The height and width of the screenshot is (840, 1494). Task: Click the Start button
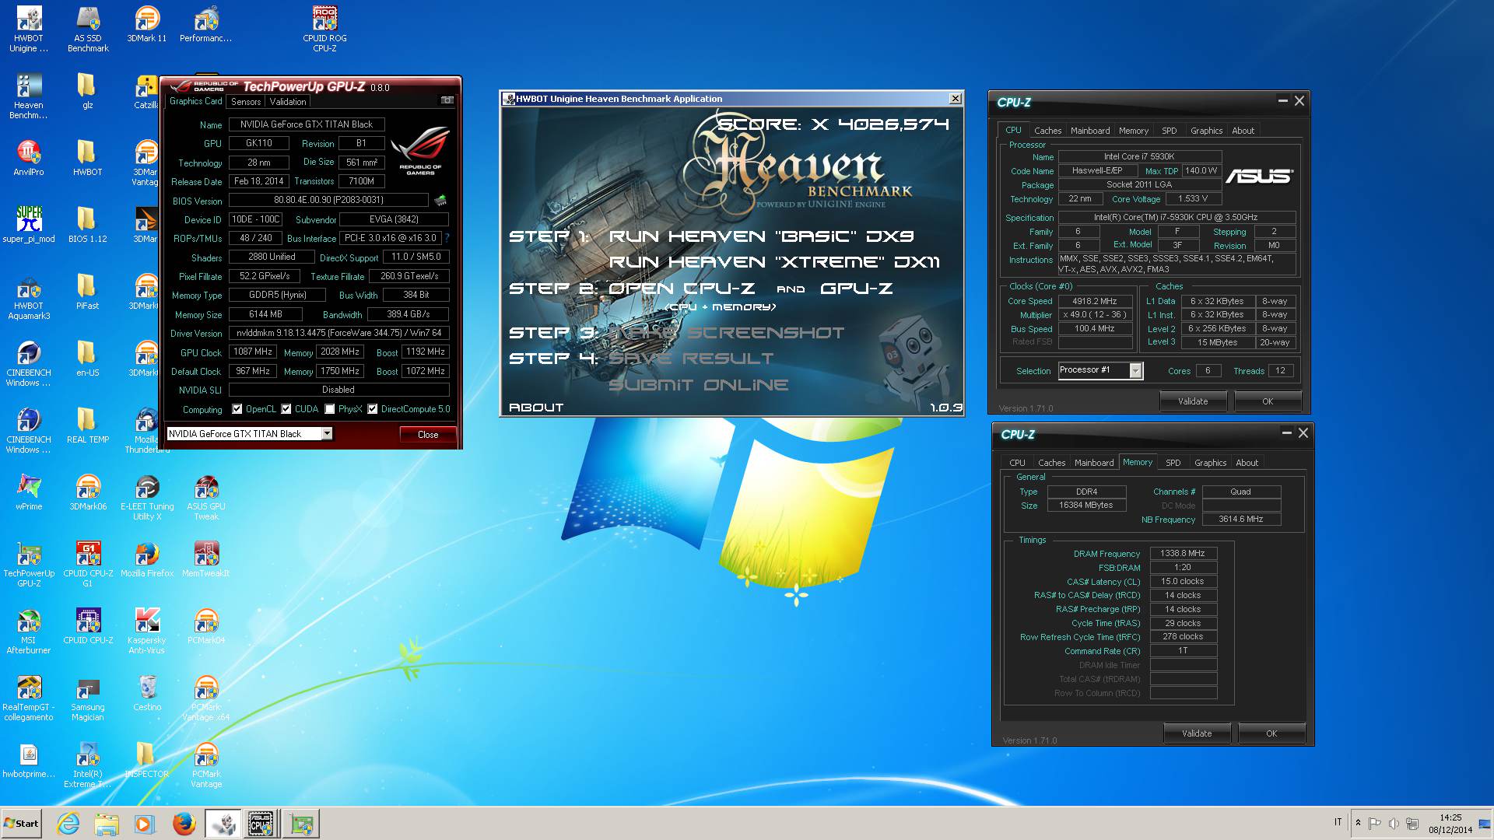(x=21, y=824)
